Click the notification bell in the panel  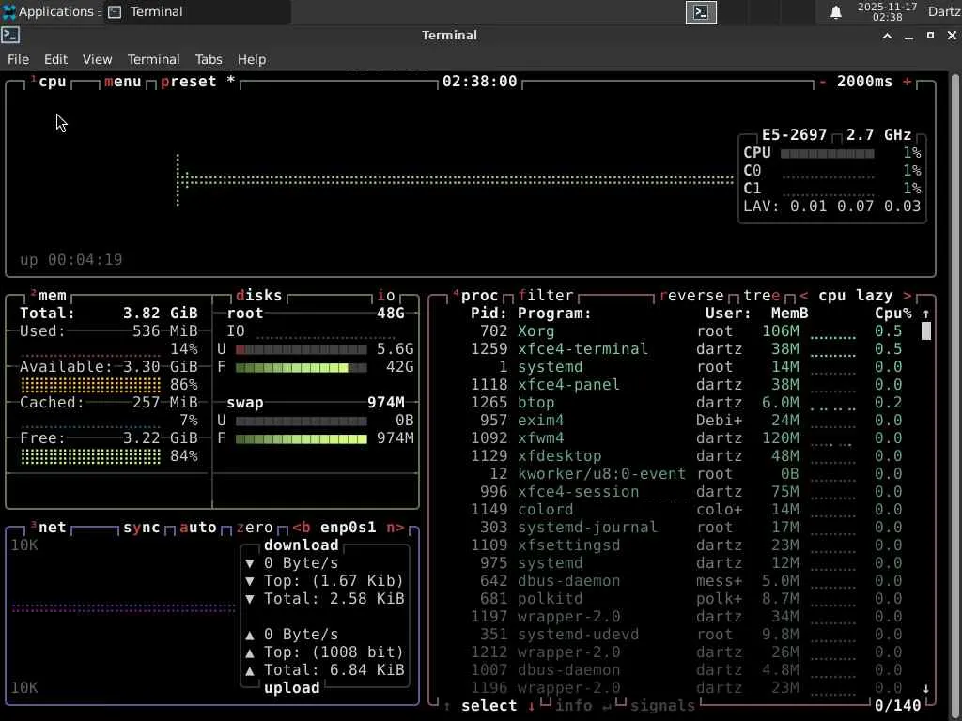pos(835,12)
